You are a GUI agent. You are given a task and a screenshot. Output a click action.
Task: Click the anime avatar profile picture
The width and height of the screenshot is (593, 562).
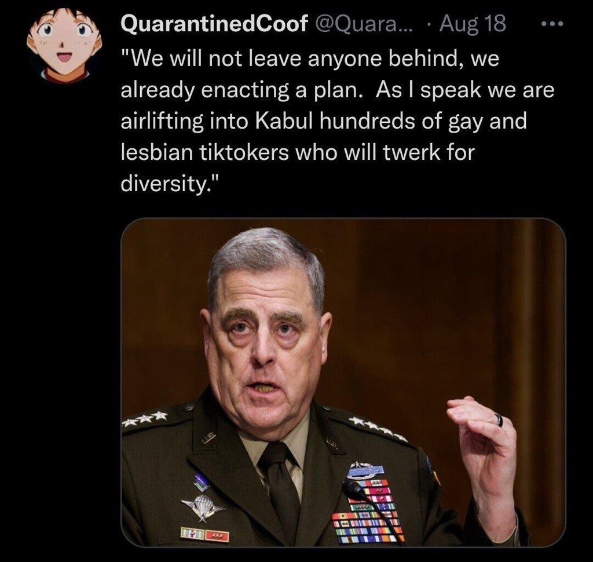[x=64, y=46]
